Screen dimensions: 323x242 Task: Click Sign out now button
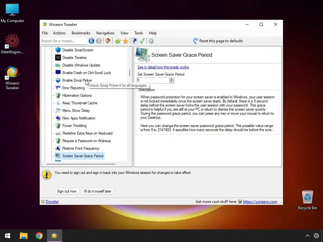tap(67, 191)
